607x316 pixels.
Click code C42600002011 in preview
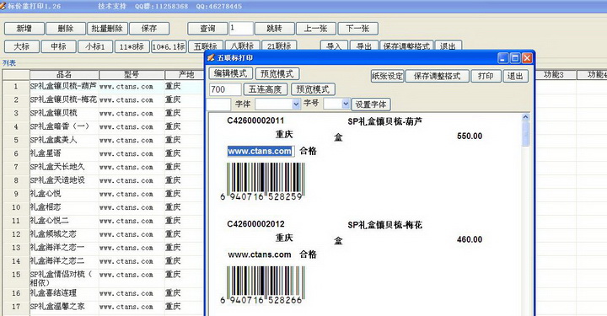coord(255,121)
